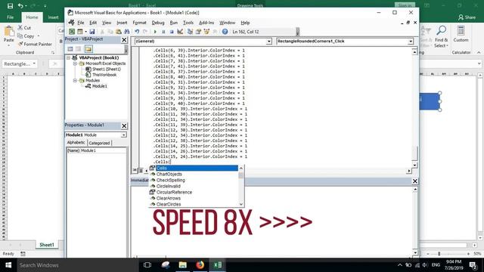Close the Properties - Module1 panel
This screenshot has height=272, width=484.
(124, 126)
